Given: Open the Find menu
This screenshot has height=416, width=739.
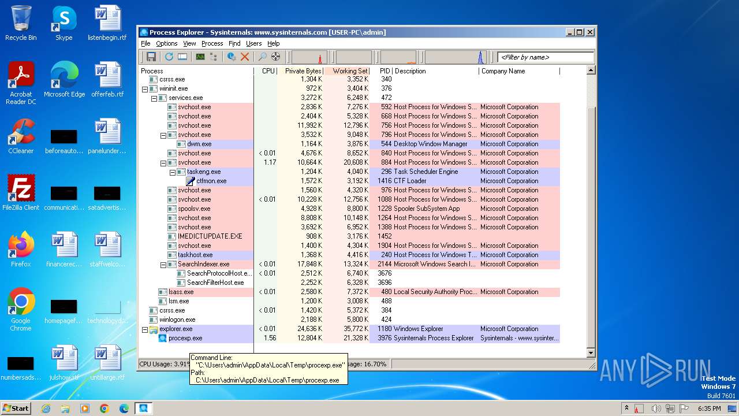Looking at the screenshot, I should click(234, 43).
